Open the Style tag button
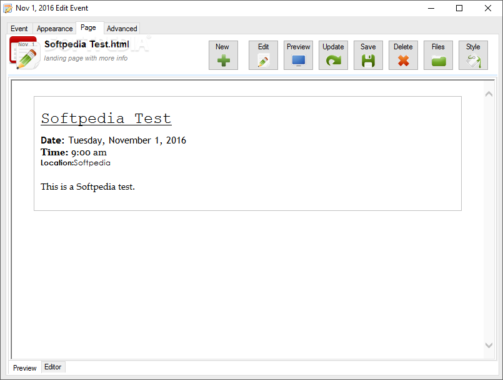The width and height of the screenshot is (503, 380). (x=473, y=55)
